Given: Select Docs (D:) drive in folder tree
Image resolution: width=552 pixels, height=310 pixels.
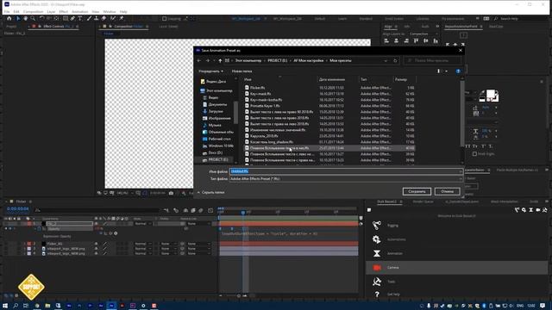Looking at the screenshot, I should (215, 153).
